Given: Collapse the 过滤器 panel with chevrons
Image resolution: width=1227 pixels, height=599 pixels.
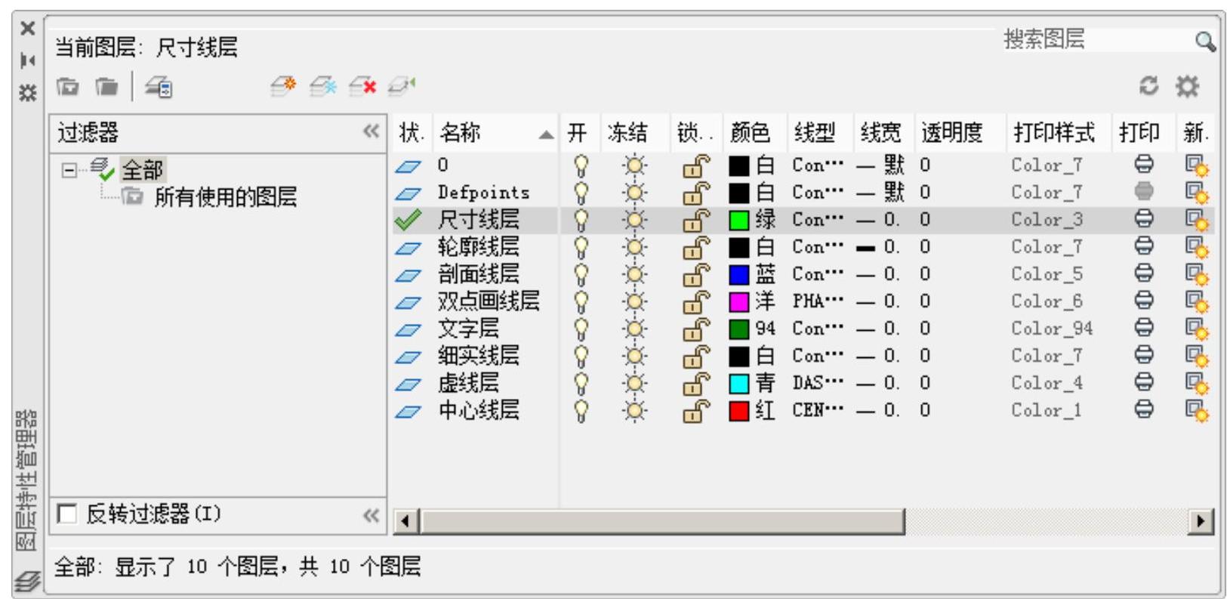Looking at the screenshot, I should tap(371, 131).
